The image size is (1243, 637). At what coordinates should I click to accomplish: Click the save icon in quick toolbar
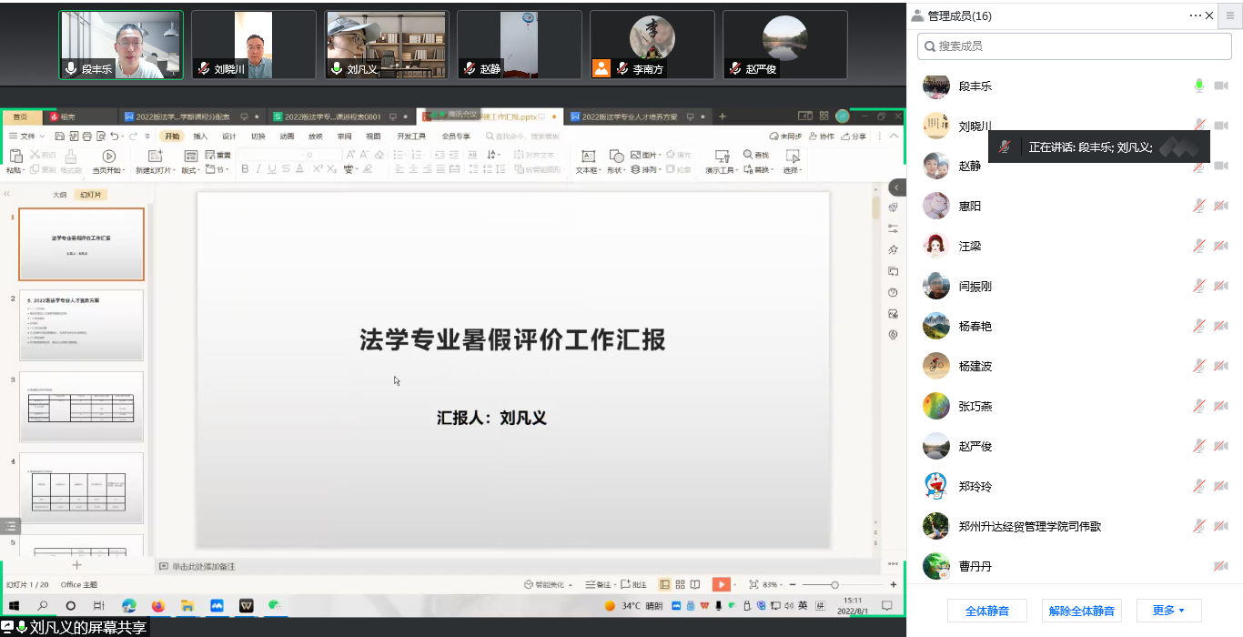pos(59,136)
